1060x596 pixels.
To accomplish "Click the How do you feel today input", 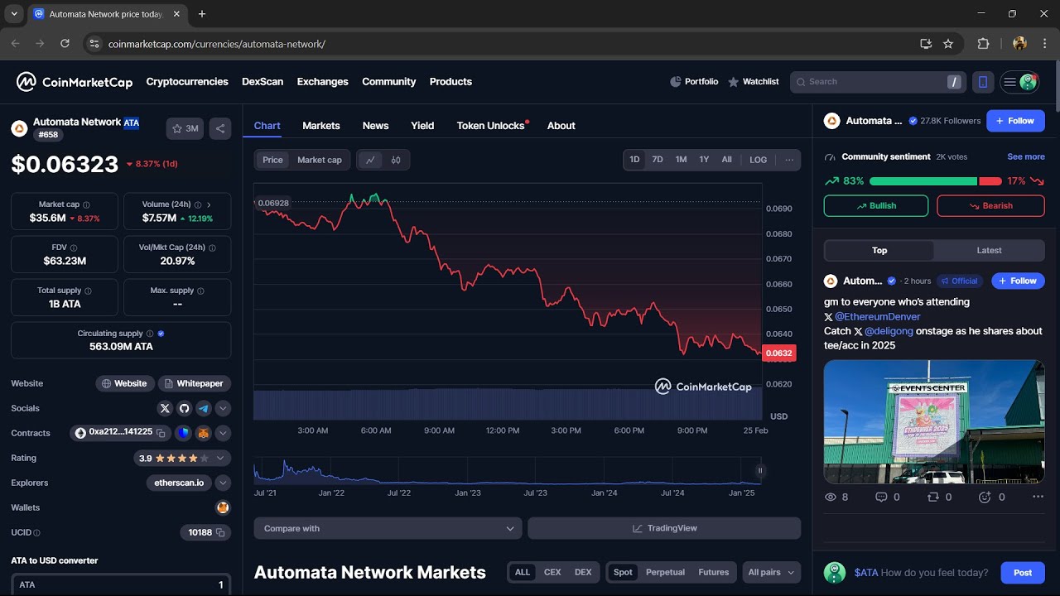I will click(934, 573).
